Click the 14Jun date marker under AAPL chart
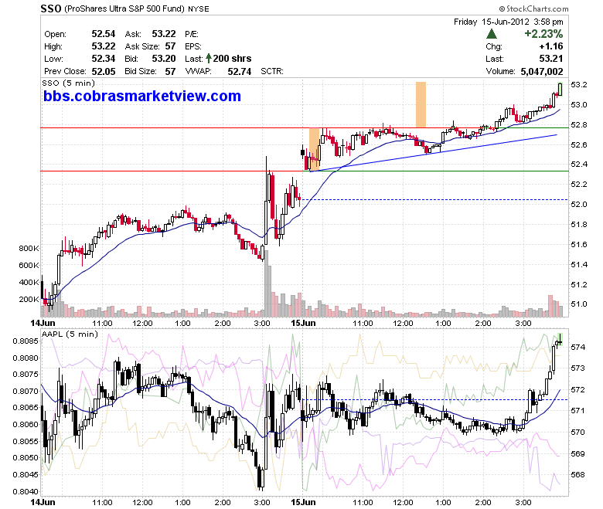This screenshot has width=603, height=509. click(x=43, y=503)
